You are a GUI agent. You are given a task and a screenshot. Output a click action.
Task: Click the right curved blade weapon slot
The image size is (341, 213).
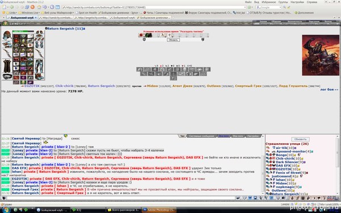39,53
